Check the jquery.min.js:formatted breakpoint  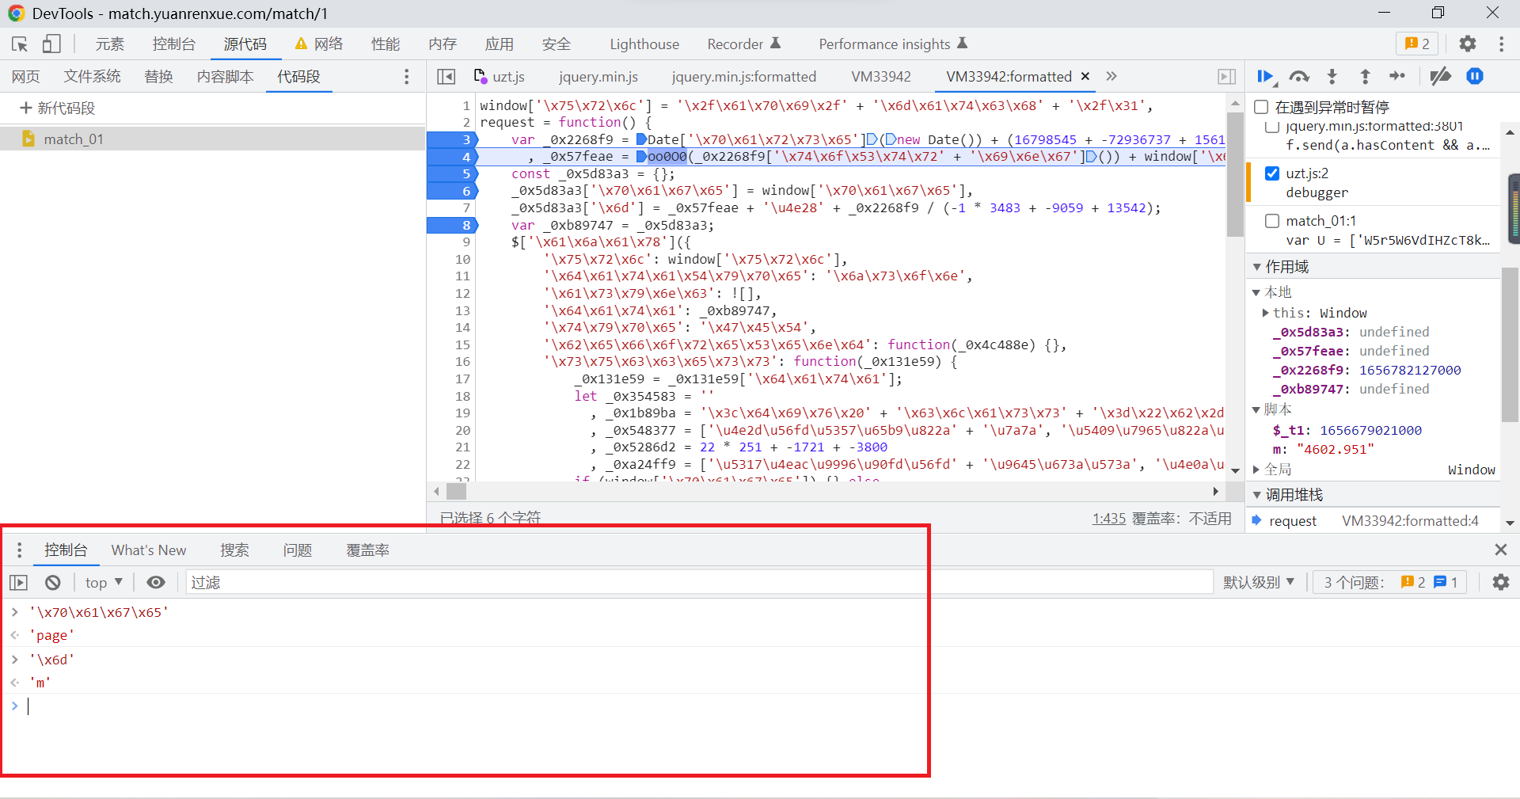1272,127
